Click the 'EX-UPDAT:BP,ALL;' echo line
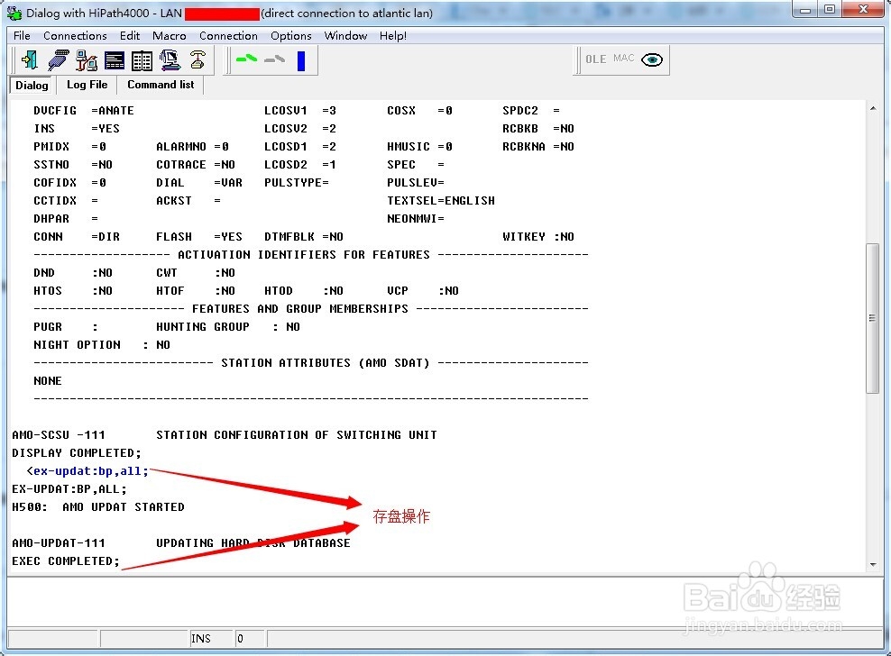 click(x=69, y=489)
